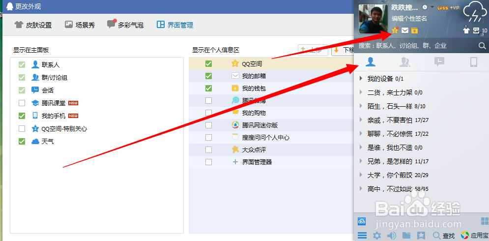This screenshot has width=489, height=241.
Task: Click the VIP badge next to the nickname
Action: 455,8
